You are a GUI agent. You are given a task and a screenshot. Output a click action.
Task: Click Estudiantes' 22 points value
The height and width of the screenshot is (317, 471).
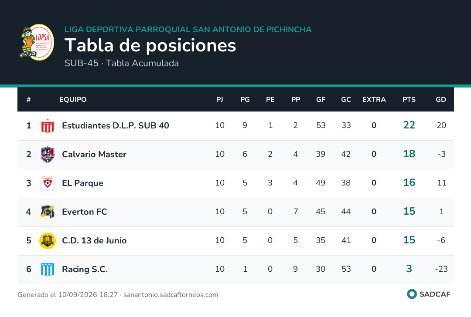tap(409, 125)
